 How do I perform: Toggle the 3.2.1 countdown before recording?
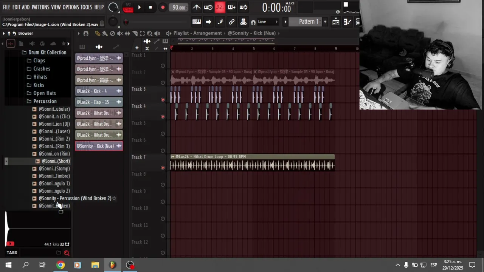(x=220, y=7)
